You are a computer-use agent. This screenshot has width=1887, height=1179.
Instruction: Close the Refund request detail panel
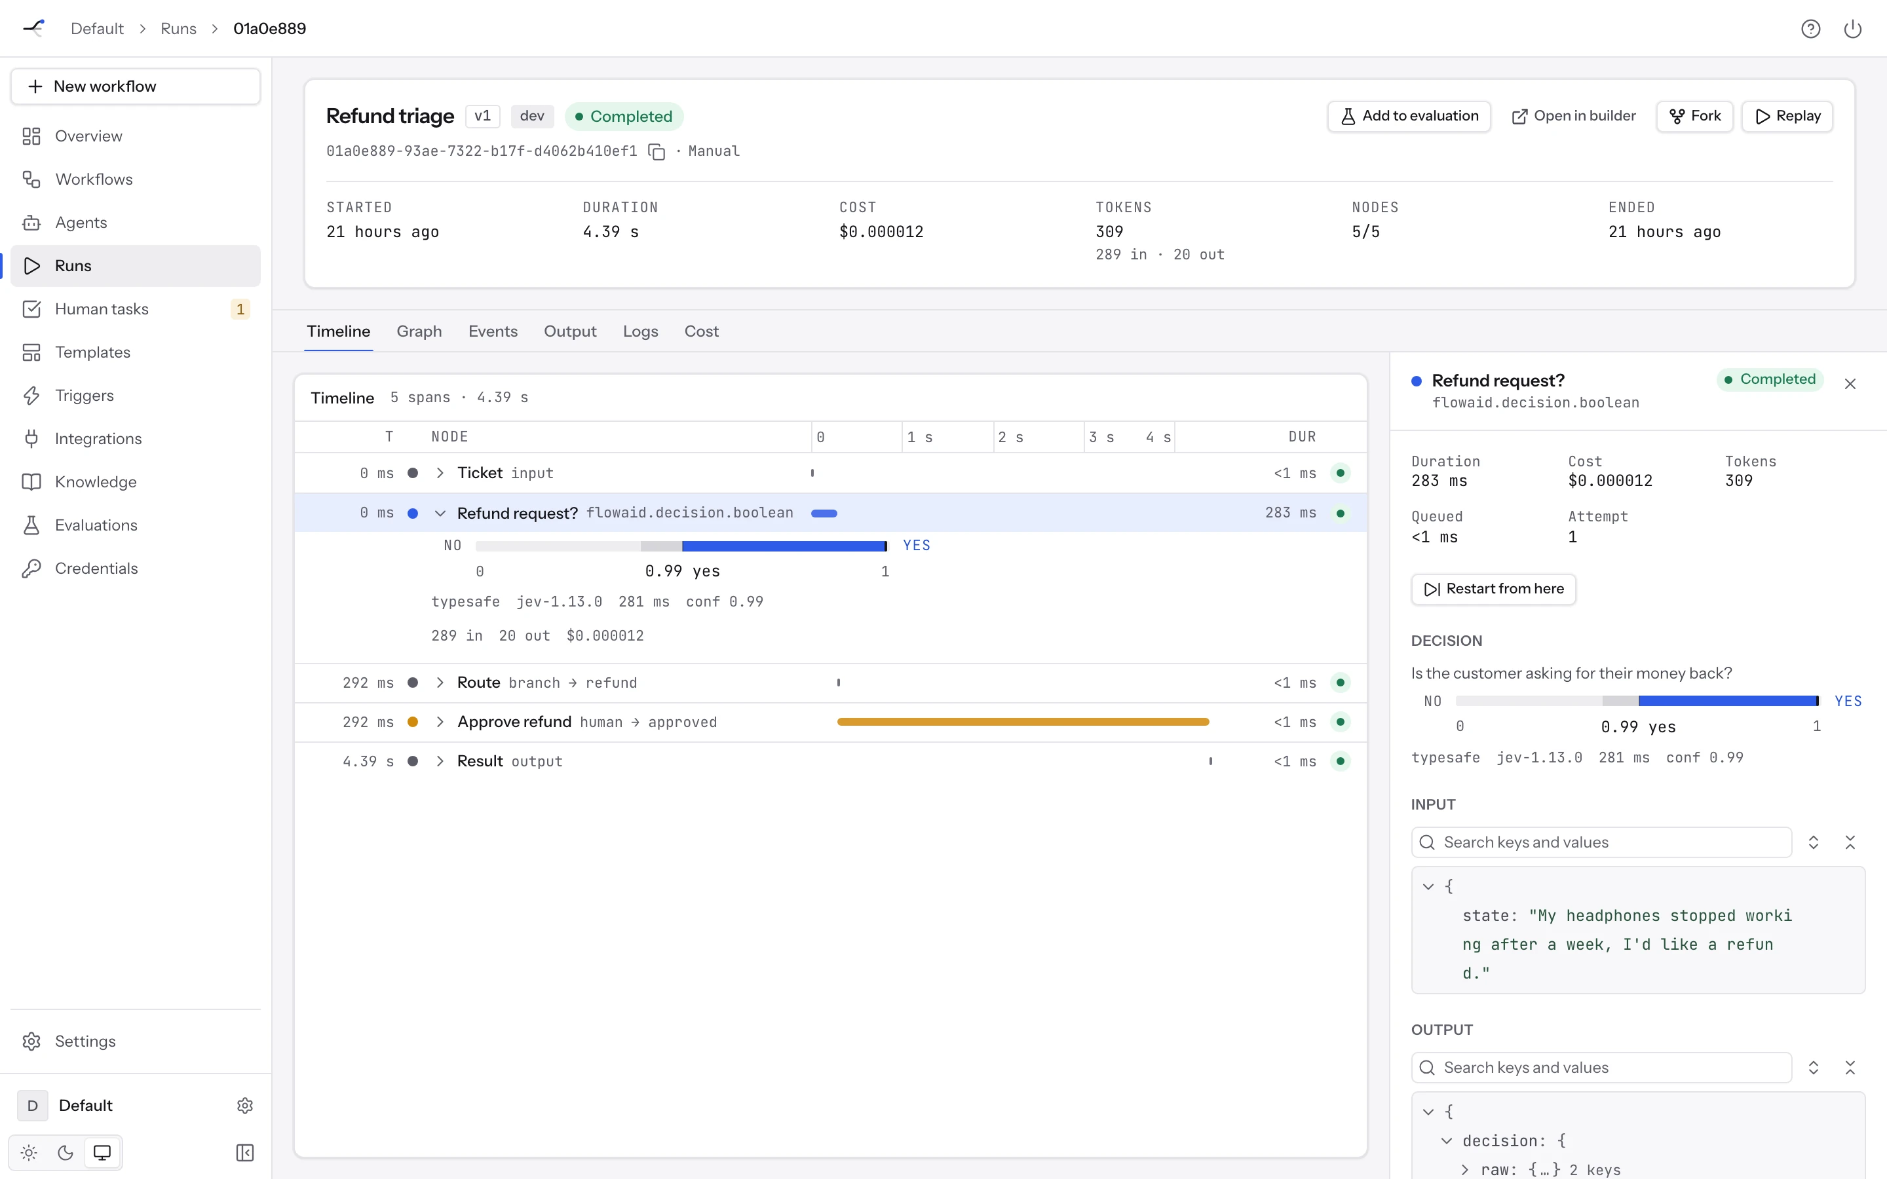1850,384
